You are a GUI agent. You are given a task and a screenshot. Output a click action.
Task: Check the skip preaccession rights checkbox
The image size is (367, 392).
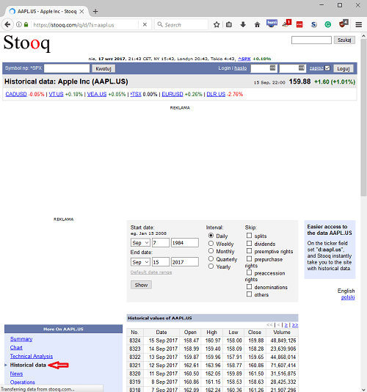[249, 272]
